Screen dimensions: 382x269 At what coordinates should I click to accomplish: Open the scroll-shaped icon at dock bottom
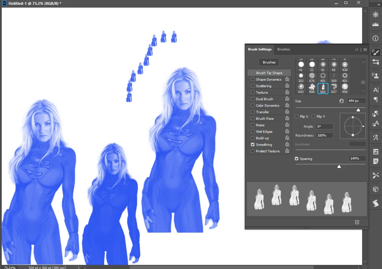[375, 203]
